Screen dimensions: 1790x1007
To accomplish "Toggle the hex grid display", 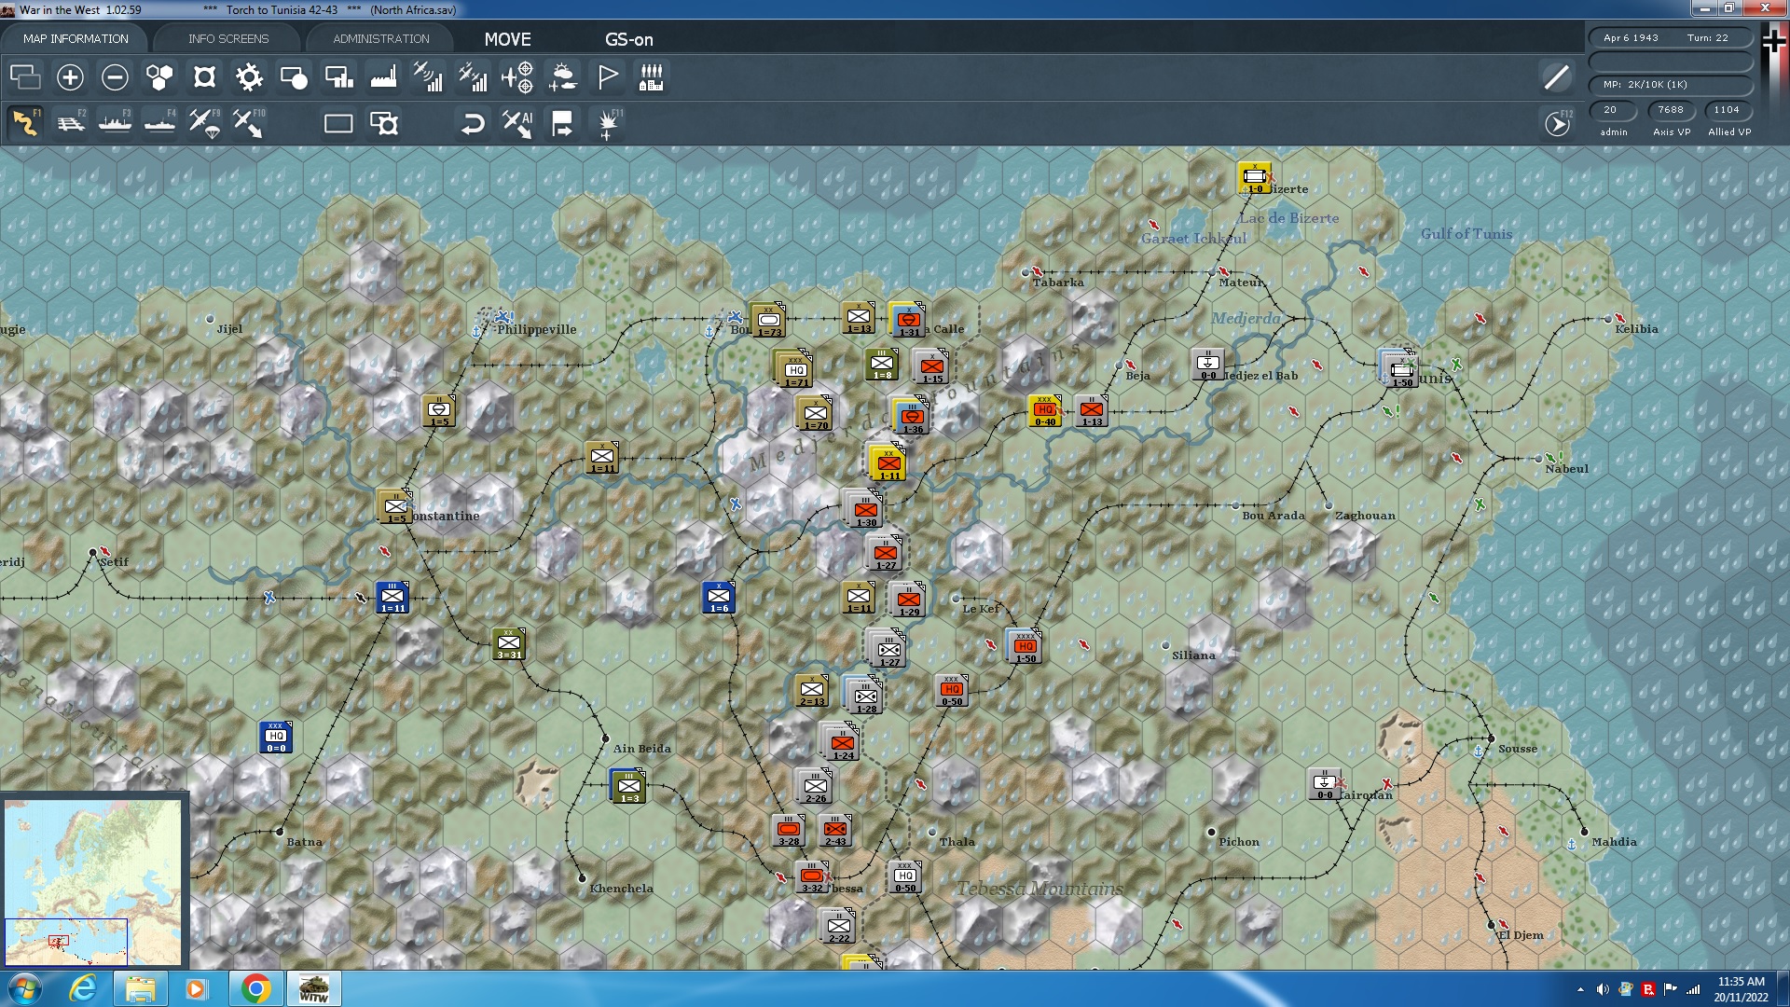I will (159, 77).
